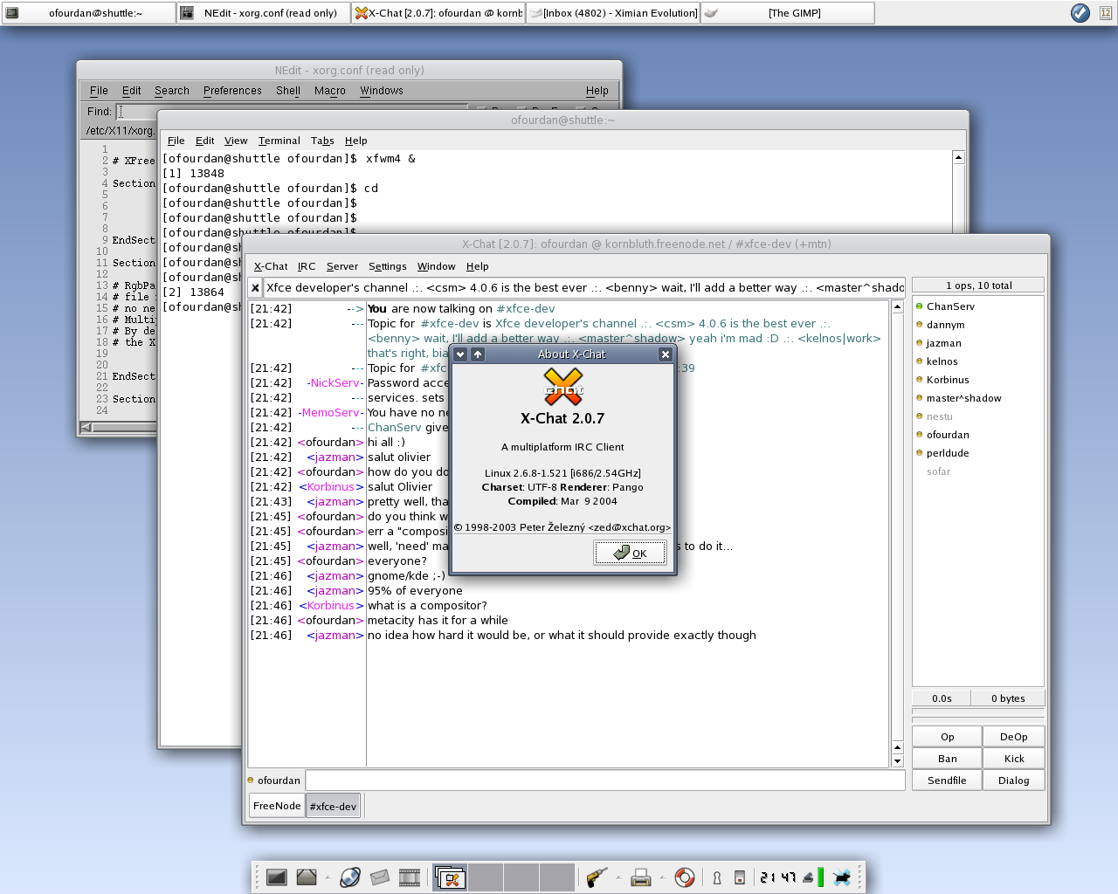This screenshot has width=1118, height=894.
Task: Open the terminal launcher in the bottom panel
Action: [x=277, y=877]
